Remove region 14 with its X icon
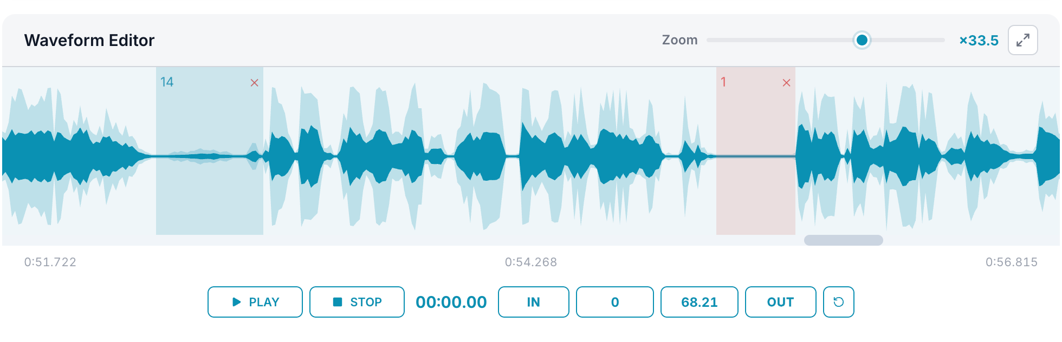Viewport: 1062px width, 342px height. tap(254, 83)
